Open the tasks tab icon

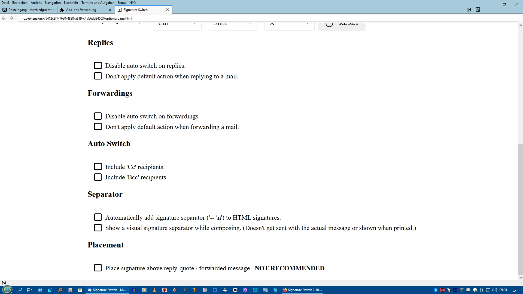[478, 10]
